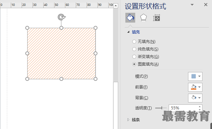Image resolution: width=212 pixels, height=129 pixels.
Task: Expand the 线条 section
Action: tap(128, 120)
